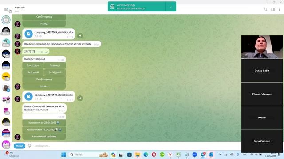The image size is (284, 159).
Task: Open "Рекламный кабинет" bot button
Action: [x=44, y=136]
